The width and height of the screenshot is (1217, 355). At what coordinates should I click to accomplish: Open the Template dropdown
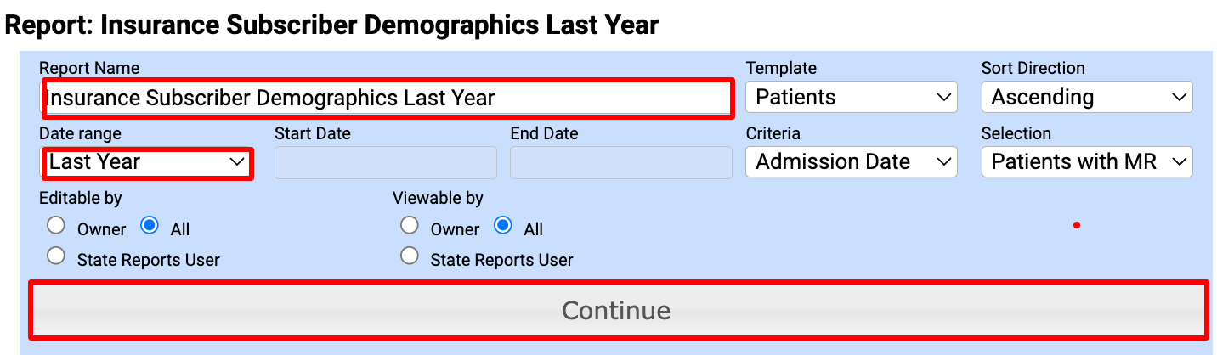pyautogui.click(x=851, y=97)
